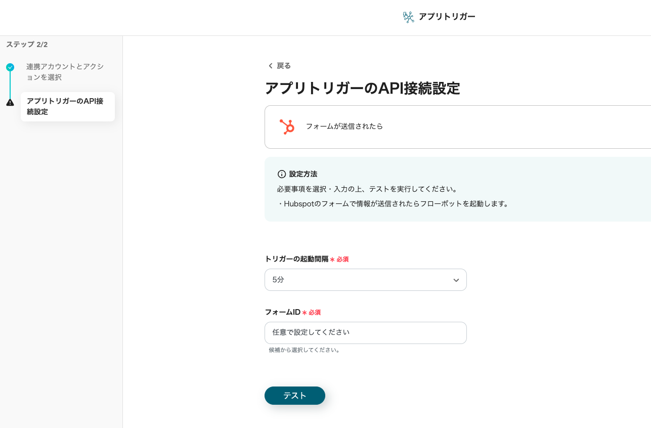Click the トリガーの起動間隔 field label

click(x=296, y=259)
